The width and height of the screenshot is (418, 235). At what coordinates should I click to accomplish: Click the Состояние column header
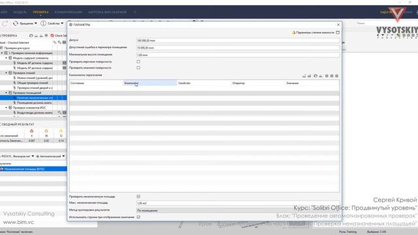click(x=96, y=83)
